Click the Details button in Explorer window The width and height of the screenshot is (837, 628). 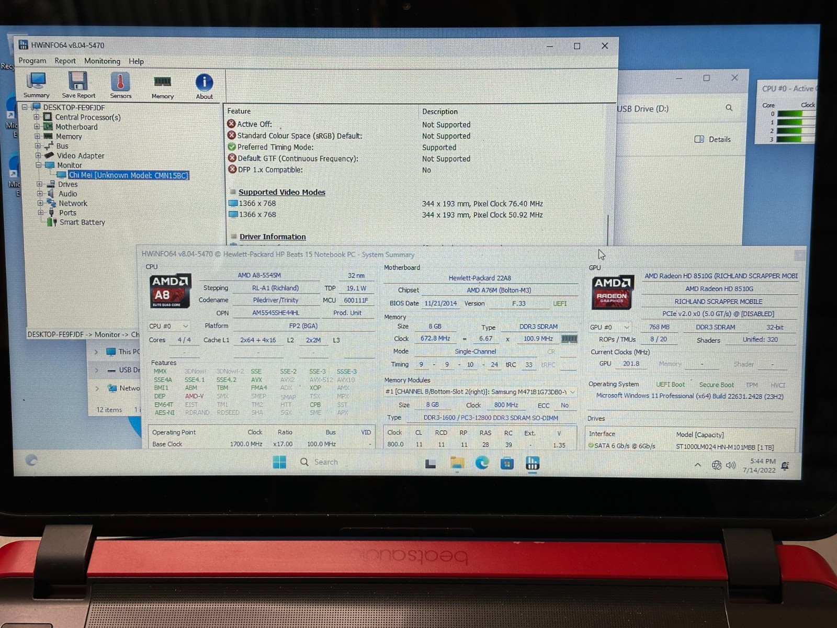[712, 139]
